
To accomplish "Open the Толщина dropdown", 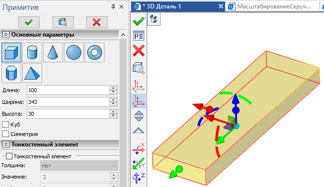I will (79, 166).
